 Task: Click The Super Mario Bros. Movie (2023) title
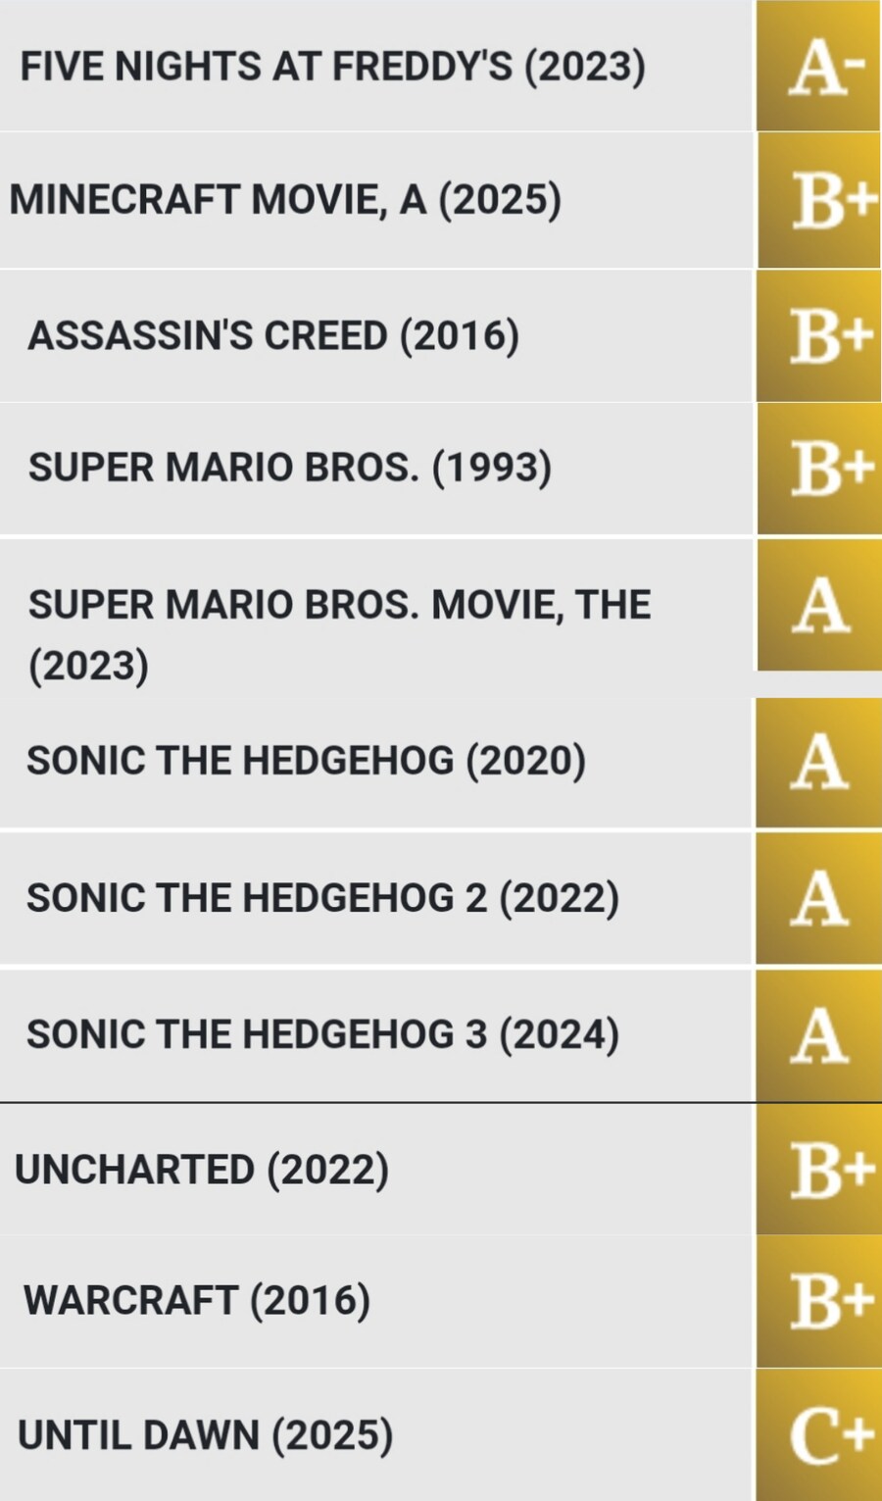339,633
